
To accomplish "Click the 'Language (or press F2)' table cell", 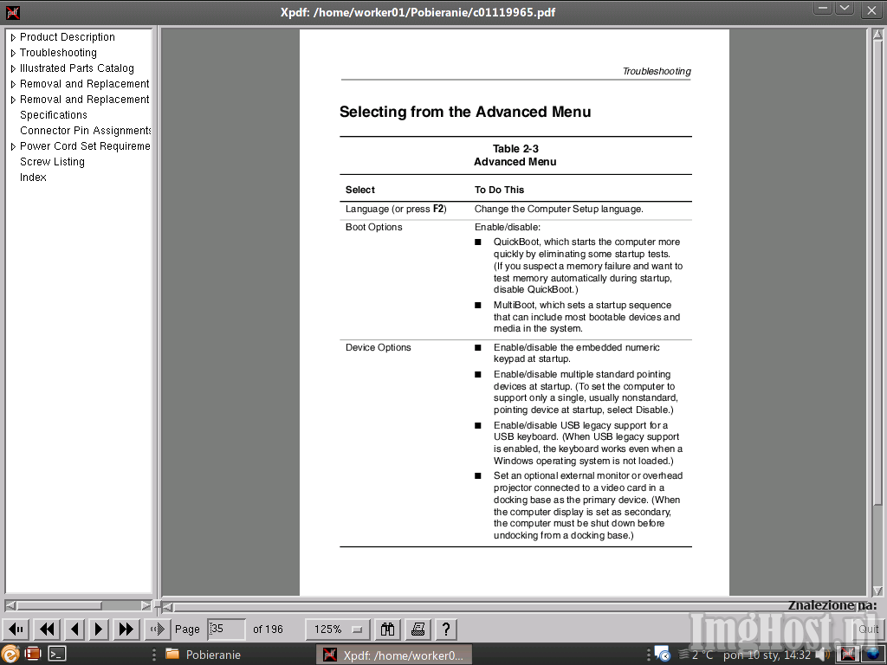I will 396,209.
